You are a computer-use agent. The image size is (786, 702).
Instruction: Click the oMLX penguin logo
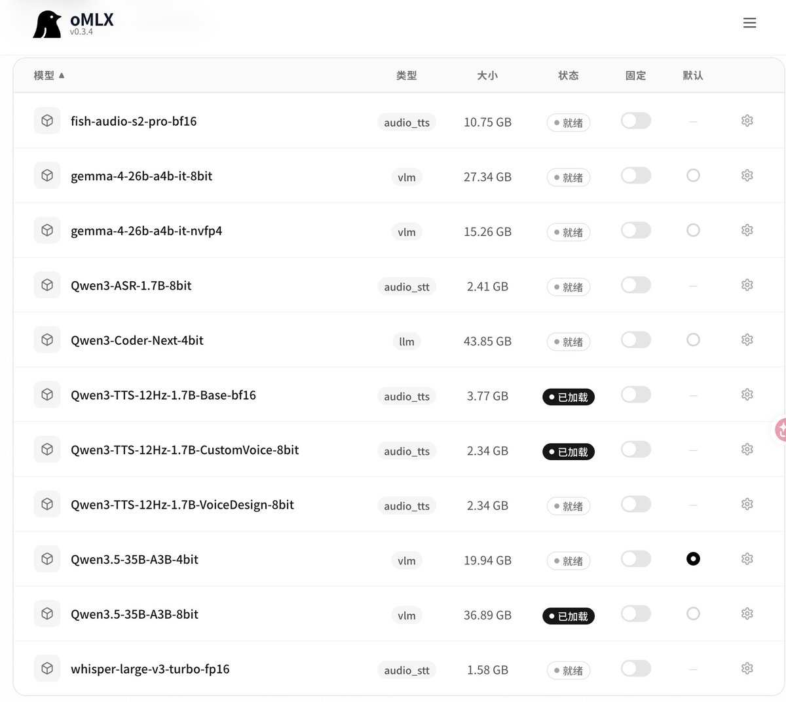pos(48,24)
